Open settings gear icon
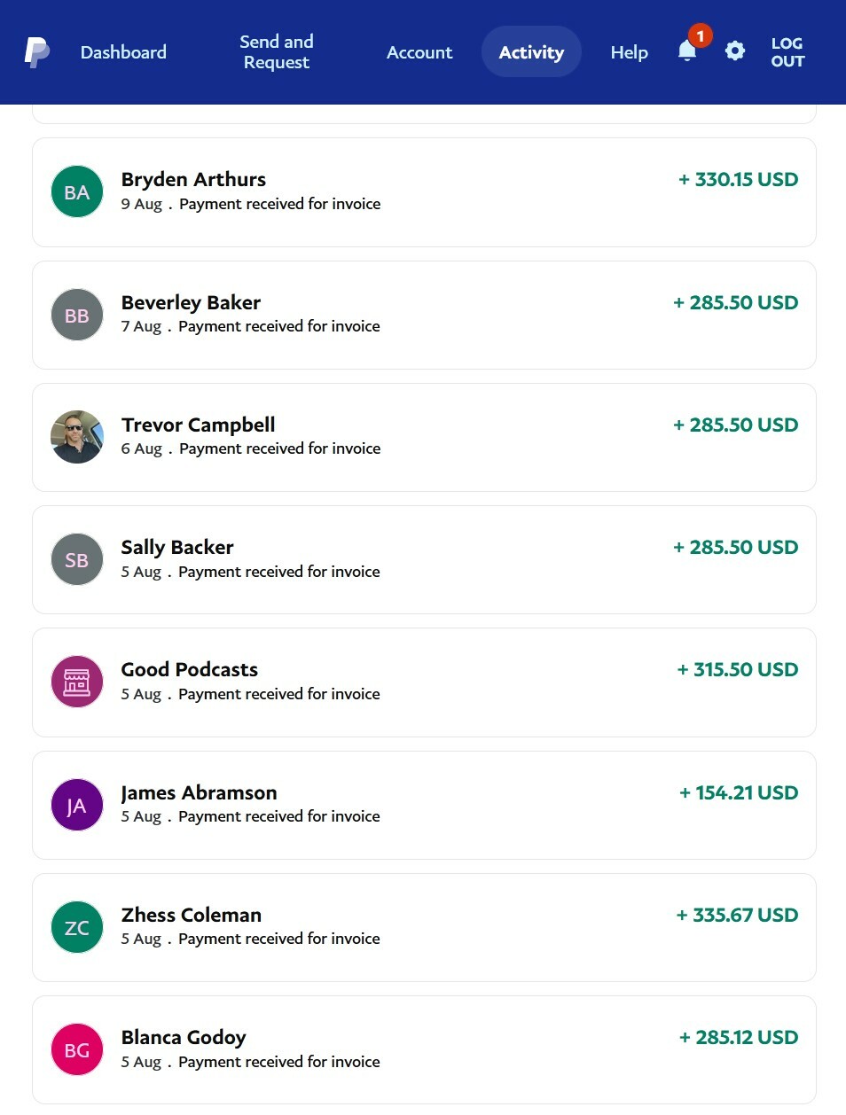846x1115 pixels. click(x=735, y=51)
